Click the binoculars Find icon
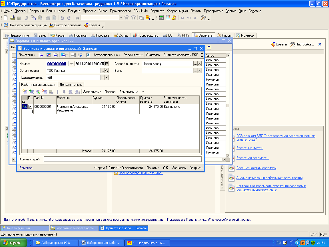The width and height of the screenshot is (329, 247). [77, 18]
